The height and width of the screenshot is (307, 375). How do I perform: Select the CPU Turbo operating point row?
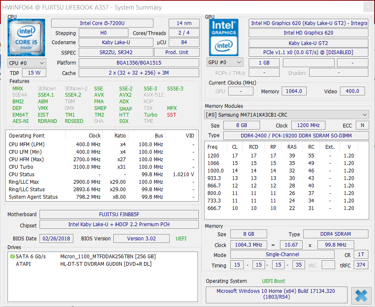click(102, 167)
